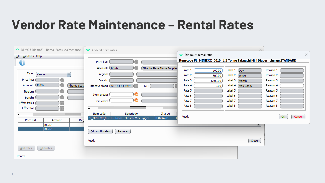
Task: Click the Rate 8 field
Action: (208, 106)
